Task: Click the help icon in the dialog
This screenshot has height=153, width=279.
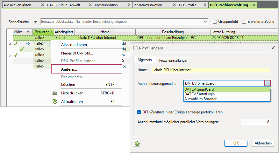Action: click(x=137, y=143)
